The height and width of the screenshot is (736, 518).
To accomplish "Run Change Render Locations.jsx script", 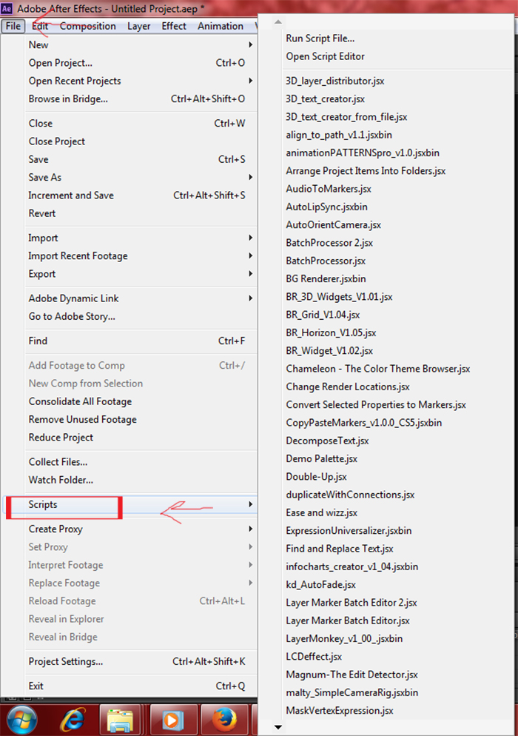I will [x=348, y=387].
